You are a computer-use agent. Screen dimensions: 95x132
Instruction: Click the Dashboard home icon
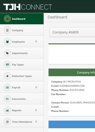pos(7,19)
